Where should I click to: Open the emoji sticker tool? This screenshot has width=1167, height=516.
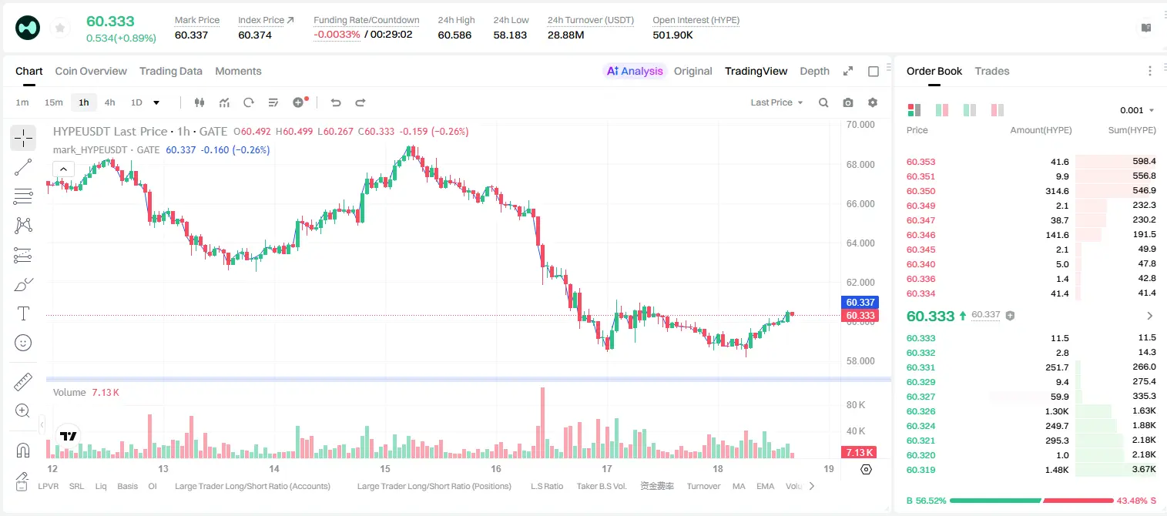point(23,343)
